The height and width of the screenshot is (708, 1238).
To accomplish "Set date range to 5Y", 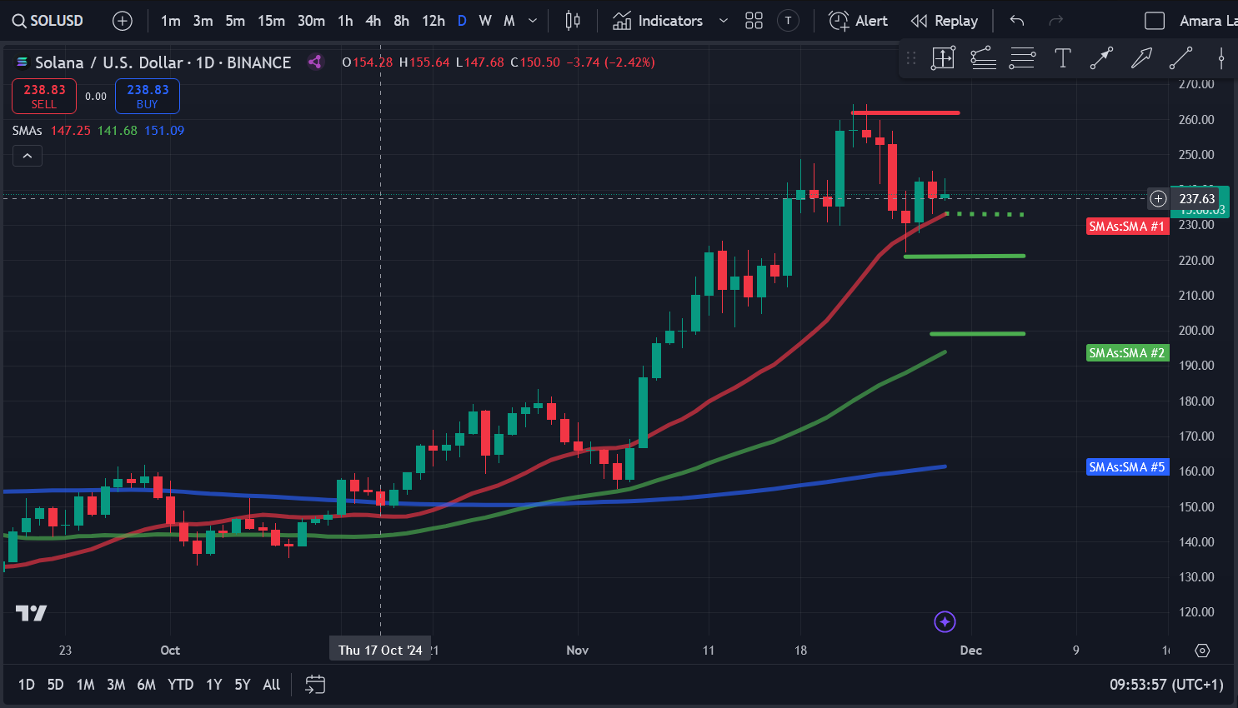I will pyautogui.click(x=242, y=685).
